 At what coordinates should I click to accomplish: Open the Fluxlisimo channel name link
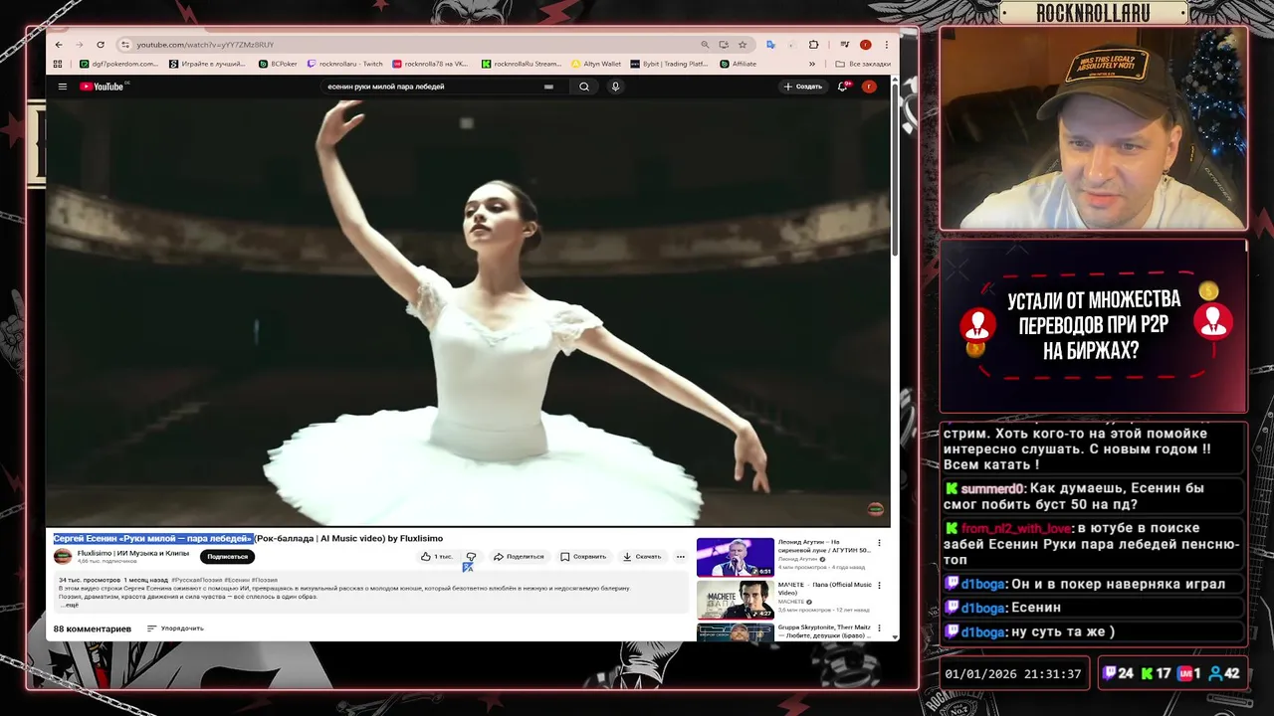(x=133, y=553)
